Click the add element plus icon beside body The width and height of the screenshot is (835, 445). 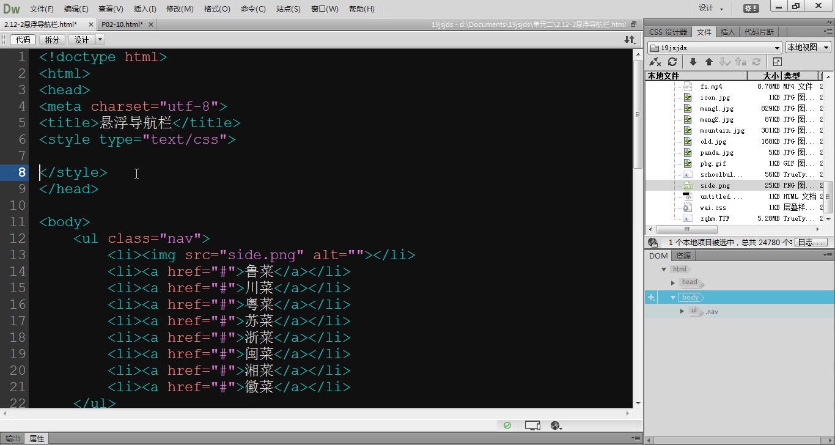[652, 297]
